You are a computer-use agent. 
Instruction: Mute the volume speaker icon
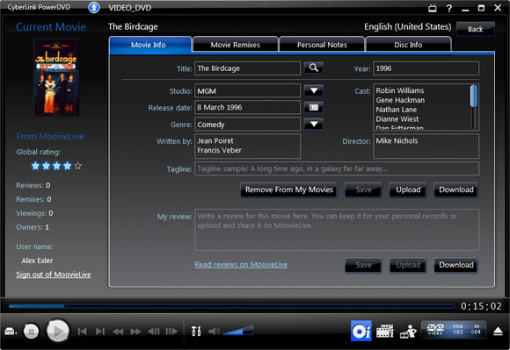(x=214, y=332)
